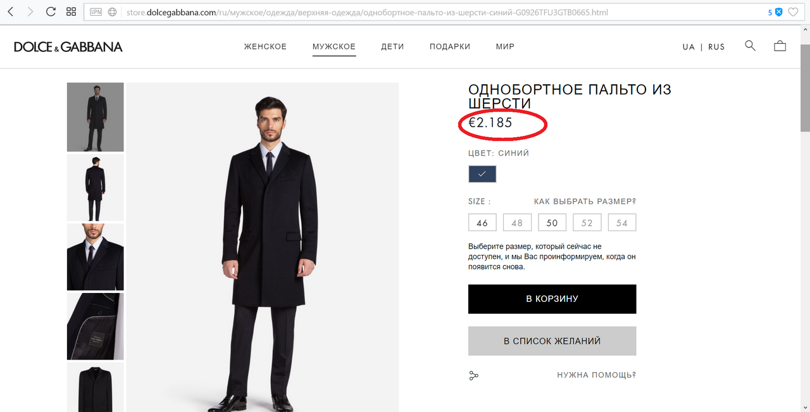Go back to the previous page
This screenshot has height=412, width=810.
(x=10, y=11)
